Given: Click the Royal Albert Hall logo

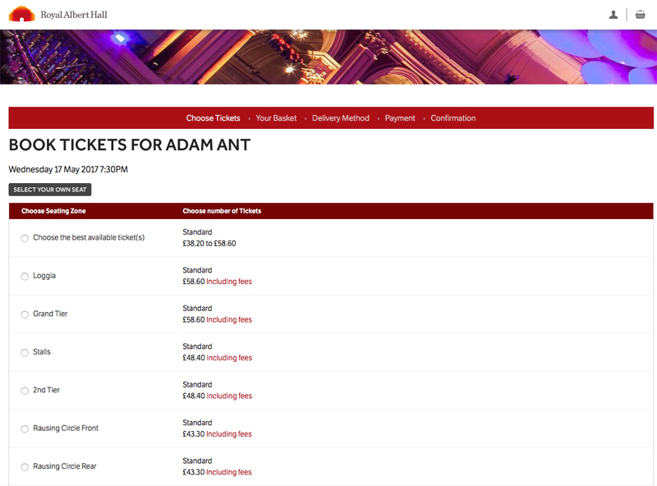Looking at the screenshot, I should [57, 14].
